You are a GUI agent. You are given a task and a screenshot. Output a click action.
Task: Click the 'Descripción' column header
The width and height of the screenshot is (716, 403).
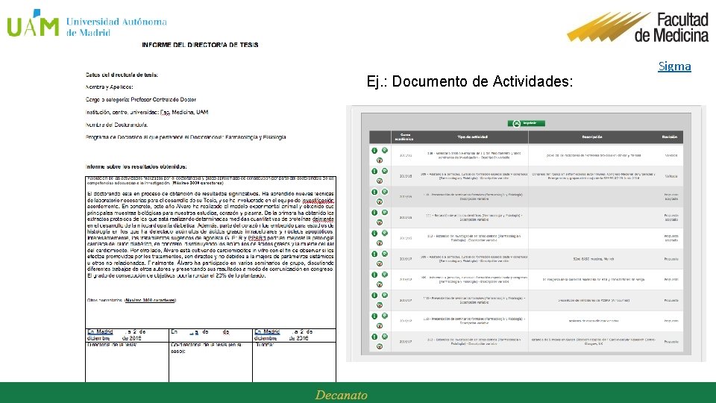coord(592,137)
